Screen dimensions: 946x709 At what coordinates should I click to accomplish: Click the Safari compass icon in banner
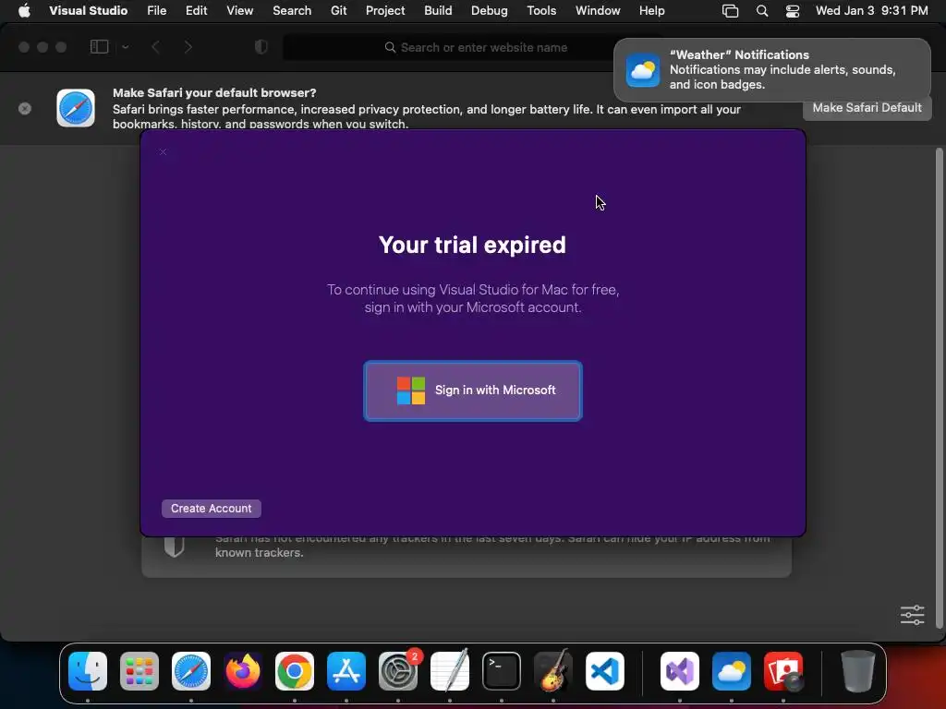(x=76, y=108)
